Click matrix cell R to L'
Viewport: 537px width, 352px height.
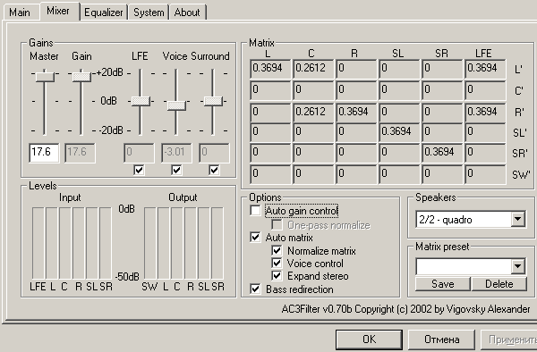(356, 70)
